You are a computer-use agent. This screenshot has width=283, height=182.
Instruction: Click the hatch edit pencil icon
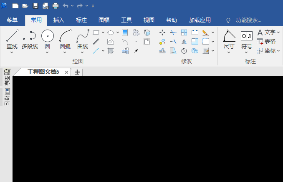(206, 51)
